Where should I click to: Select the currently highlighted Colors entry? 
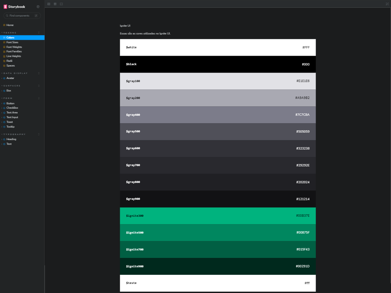pyautogui.click(x=10, y=37)
